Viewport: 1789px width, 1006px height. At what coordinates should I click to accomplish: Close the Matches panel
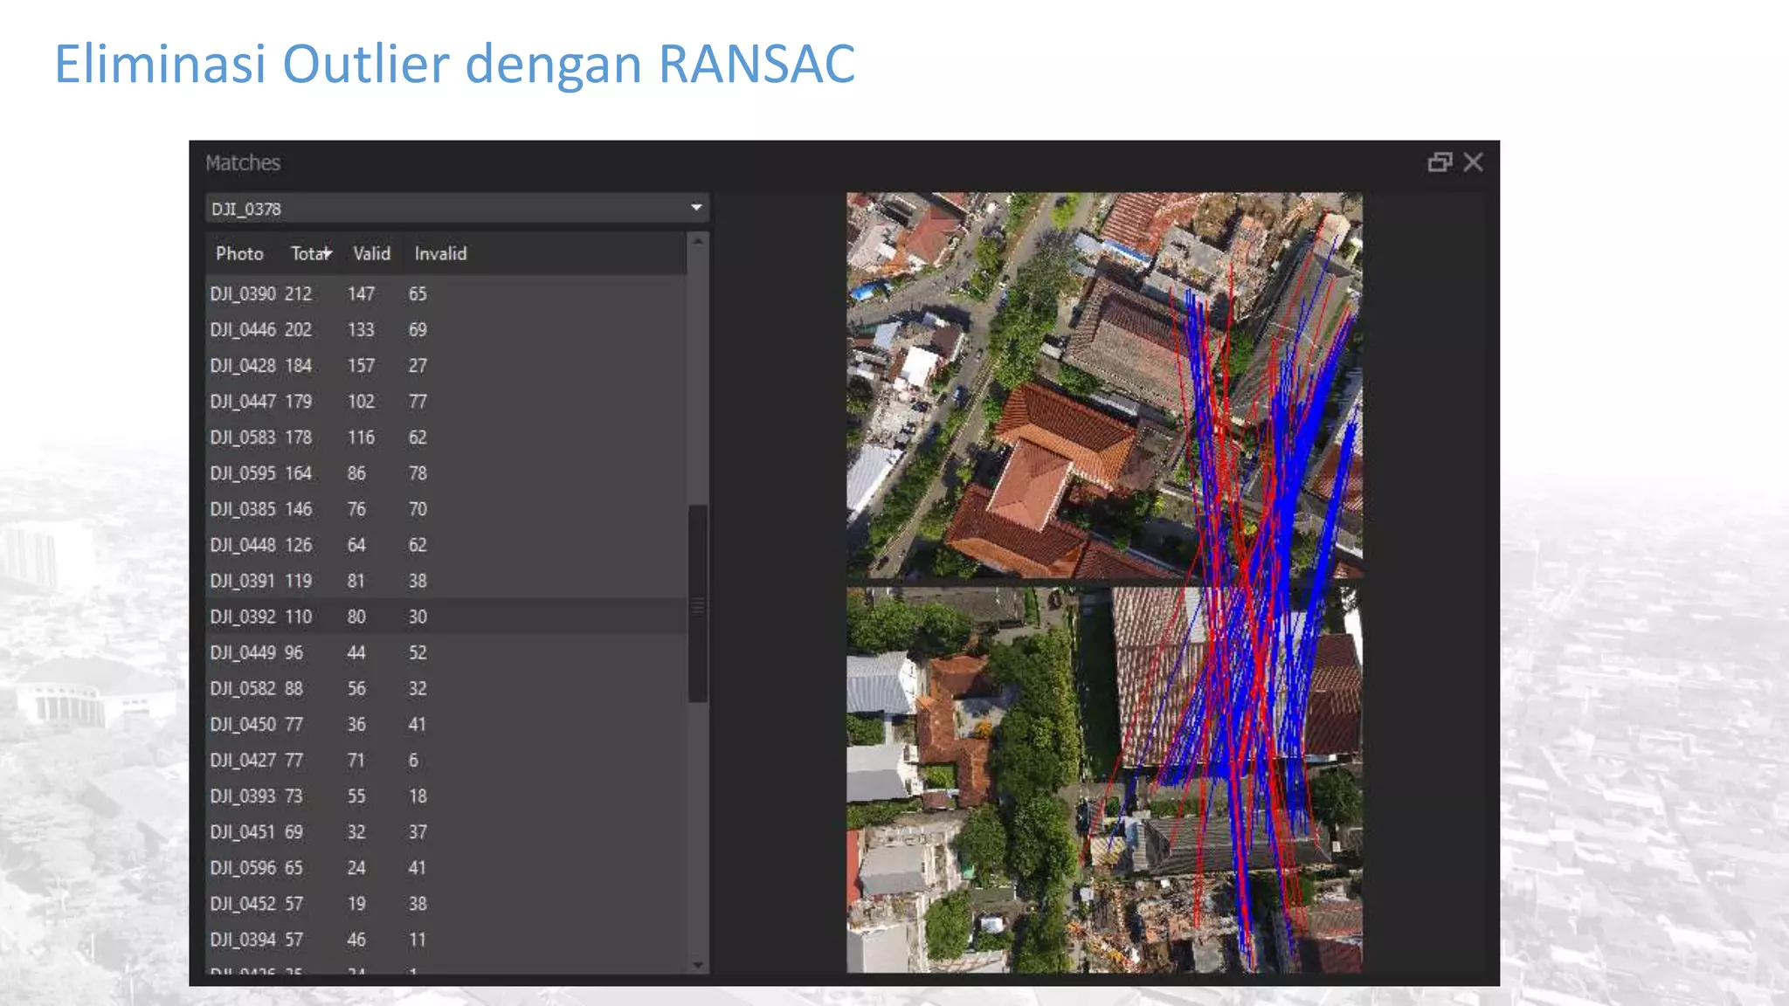[1473, 162]
